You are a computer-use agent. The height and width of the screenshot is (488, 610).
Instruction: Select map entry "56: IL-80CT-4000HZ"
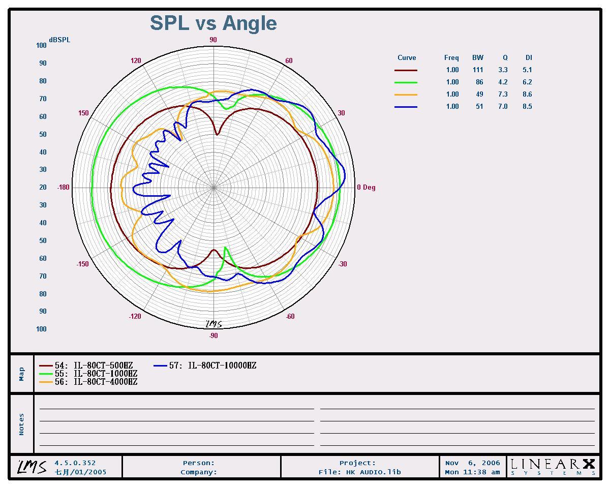[x=88, y=382]
